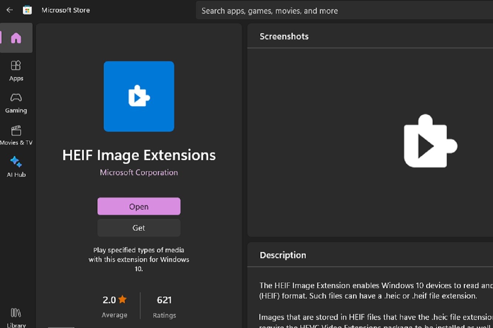This screenshot has width=493, height=328.
Task: Select the Apps menu entry
Action: [16, 78]
